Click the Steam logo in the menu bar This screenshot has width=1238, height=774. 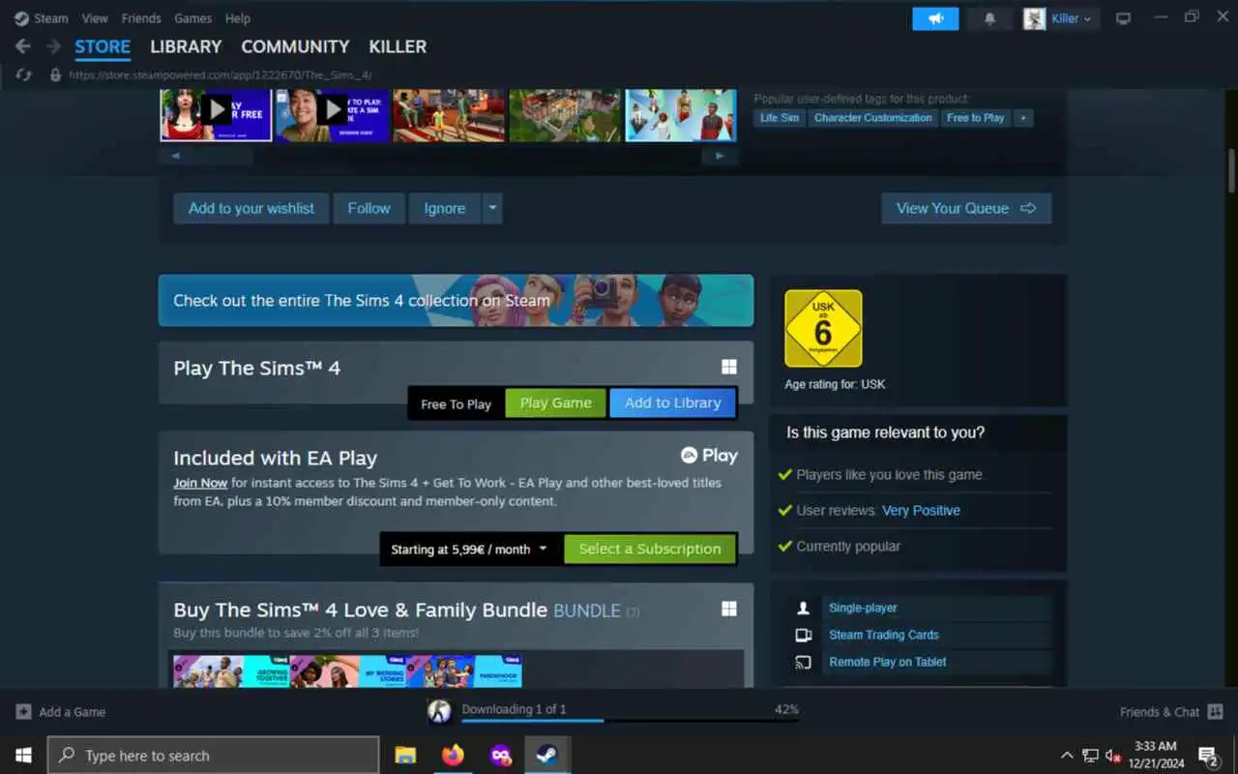tap(21, 18)
